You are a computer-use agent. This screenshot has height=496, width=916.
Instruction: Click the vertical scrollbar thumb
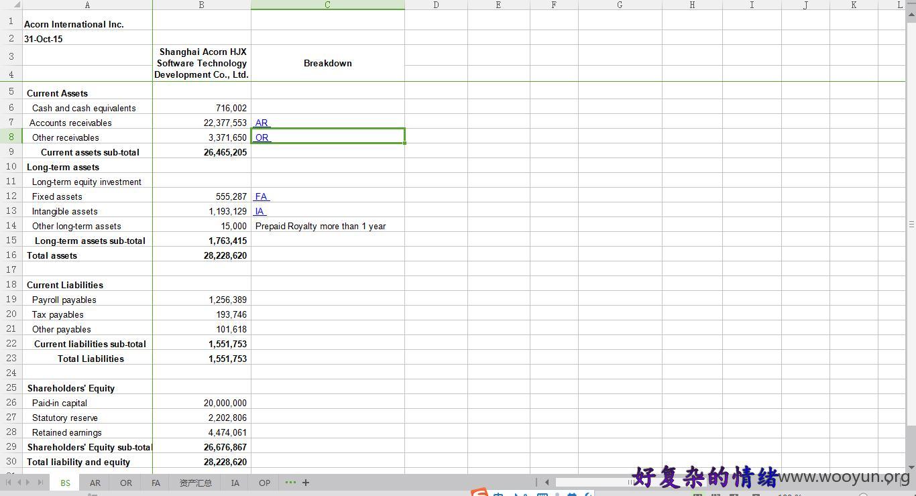pos(911,225)
